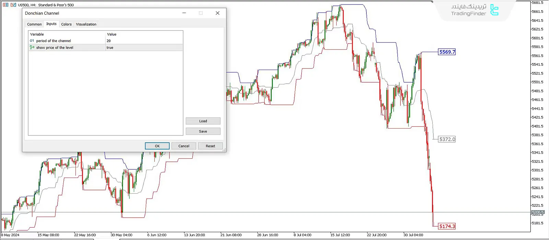
Task: Click the red 5174.3 lower channel price label
Action: pyautogui.click(x=447, y=226)
